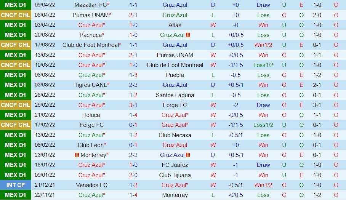Click the Toluca team link
This screenshot has width=346, height=200.
[91, 115]
